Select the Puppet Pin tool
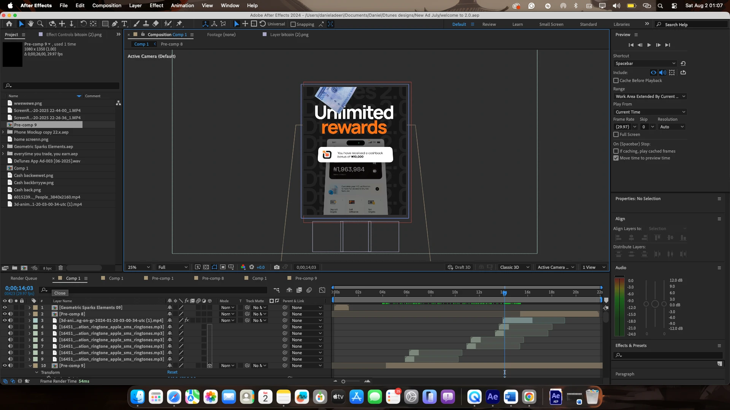 tap(179, 24)
